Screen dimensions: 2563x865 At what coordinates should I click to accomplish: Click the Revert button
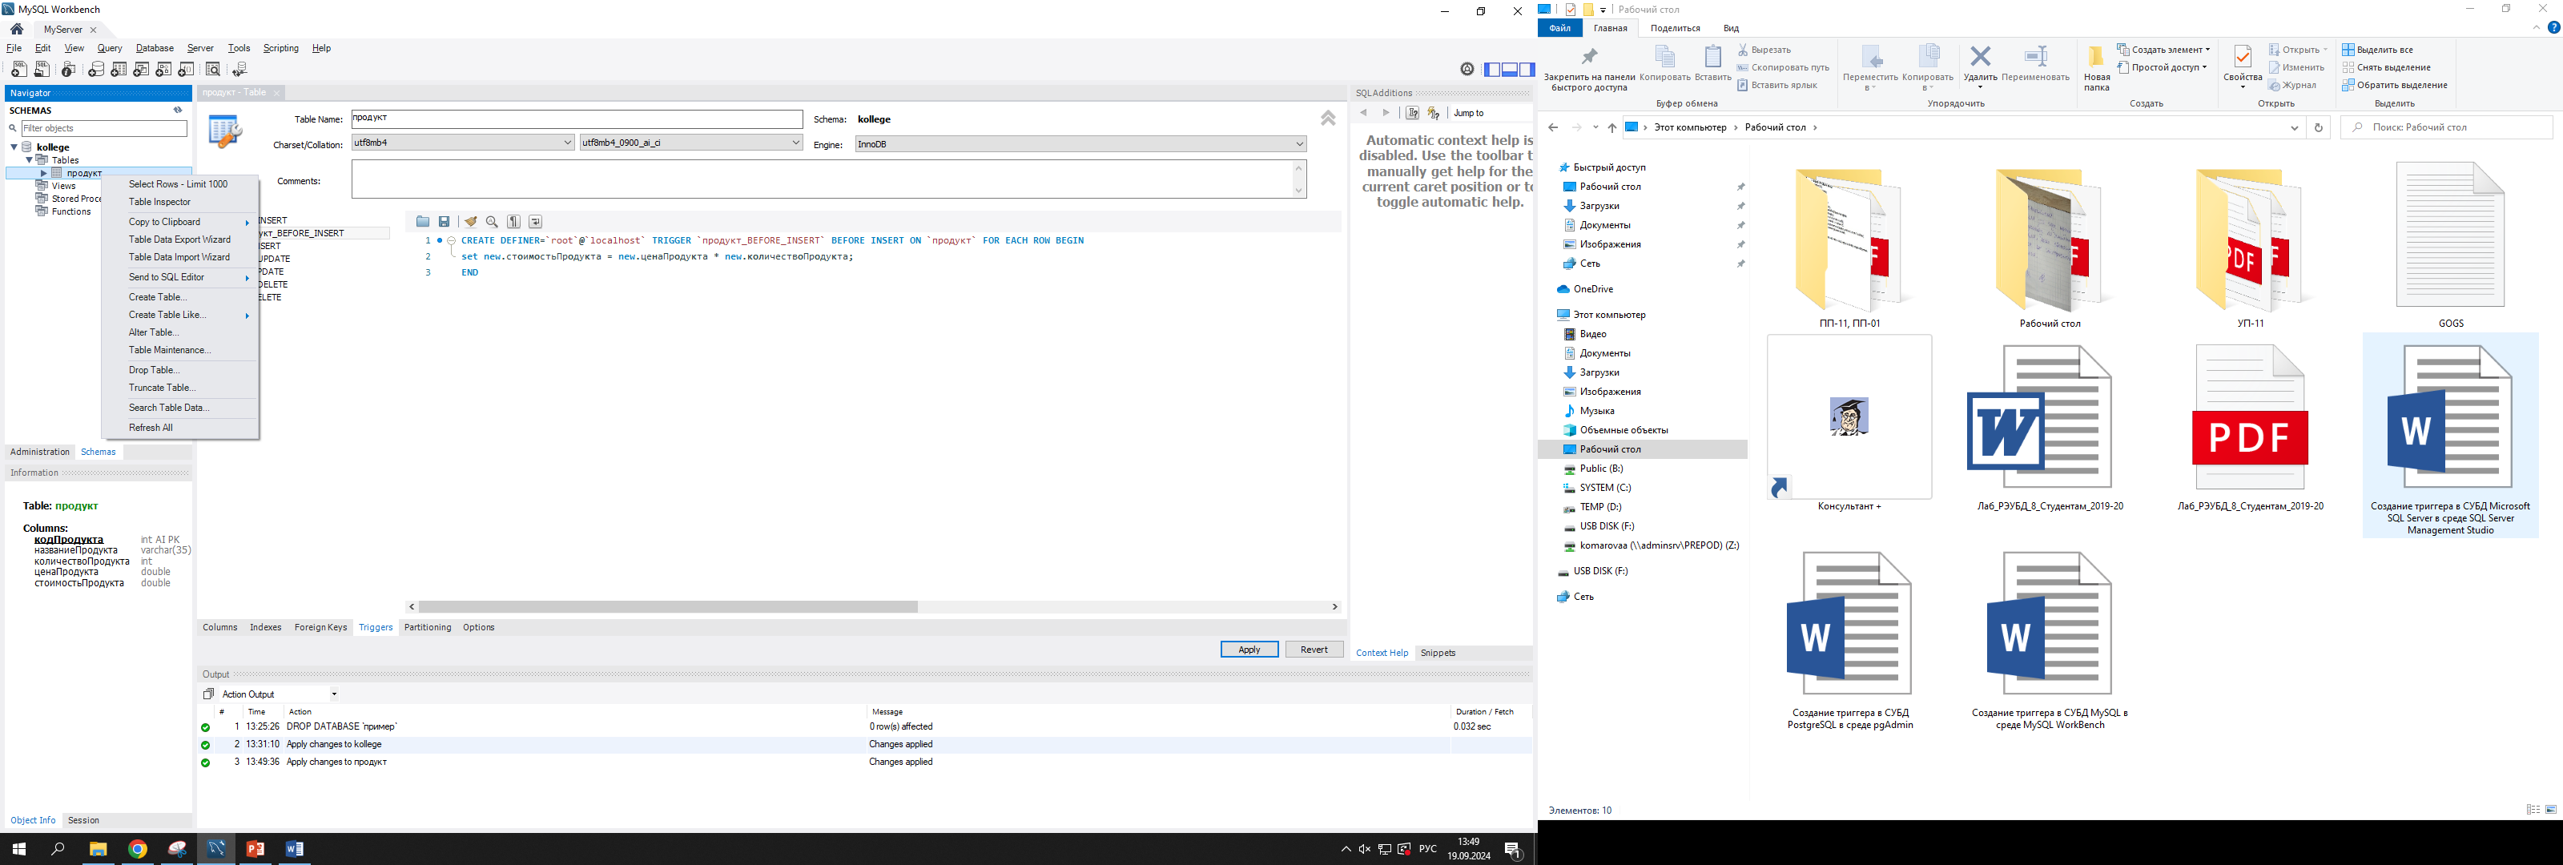coord(1314,649)
